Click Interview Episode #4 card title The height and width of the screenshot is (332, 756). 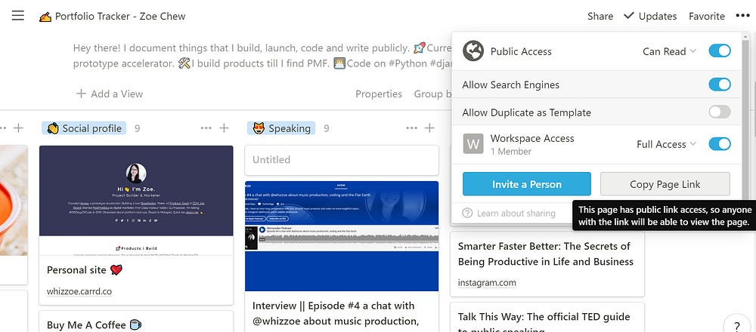click(336, 313)
